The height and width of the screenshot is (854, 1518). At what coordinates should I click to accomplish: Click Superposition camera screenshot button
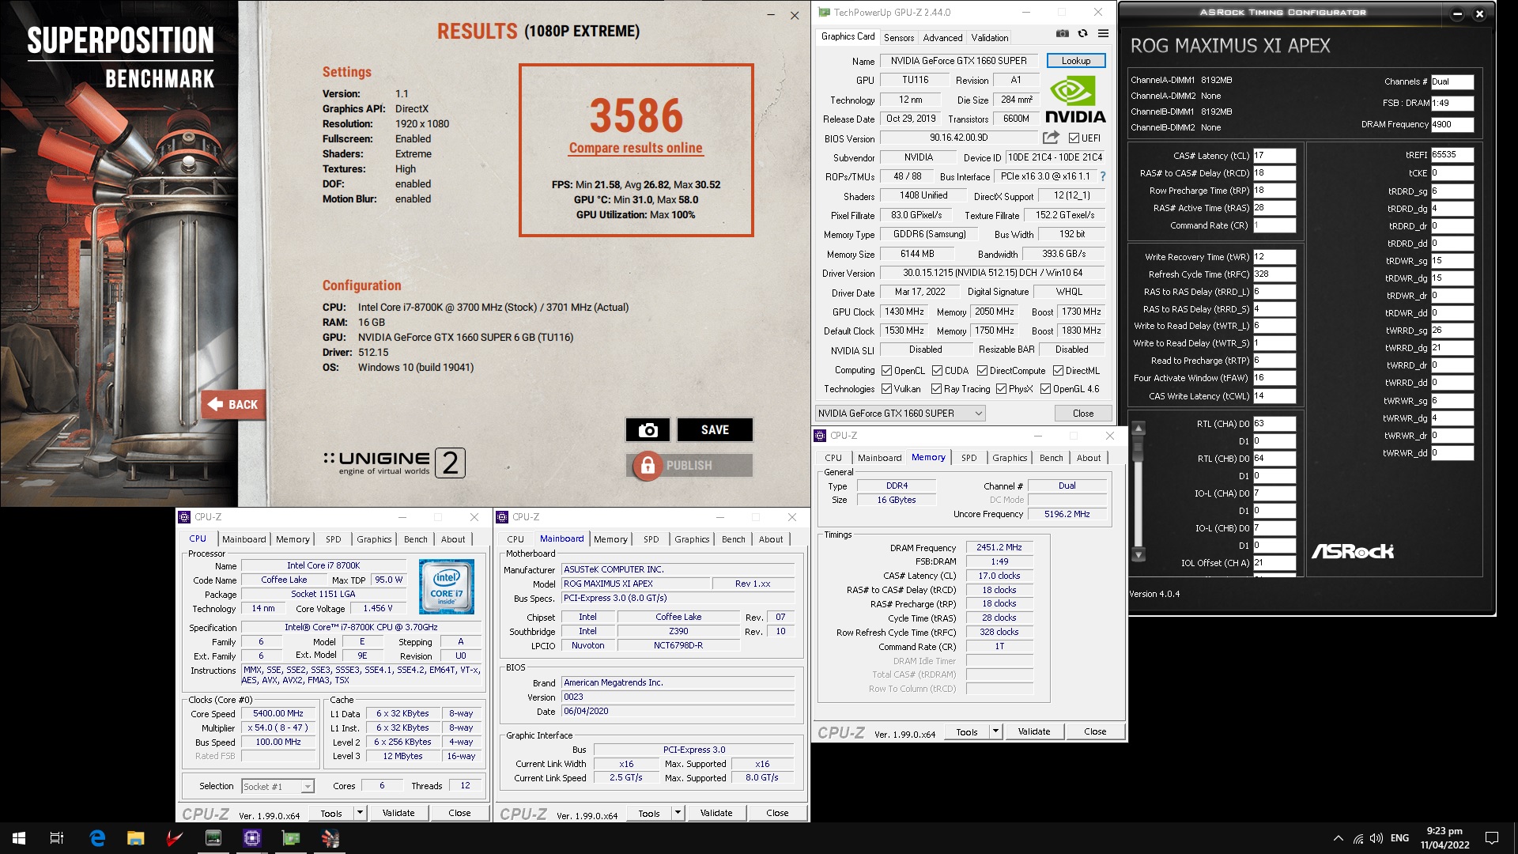point(648,430)
